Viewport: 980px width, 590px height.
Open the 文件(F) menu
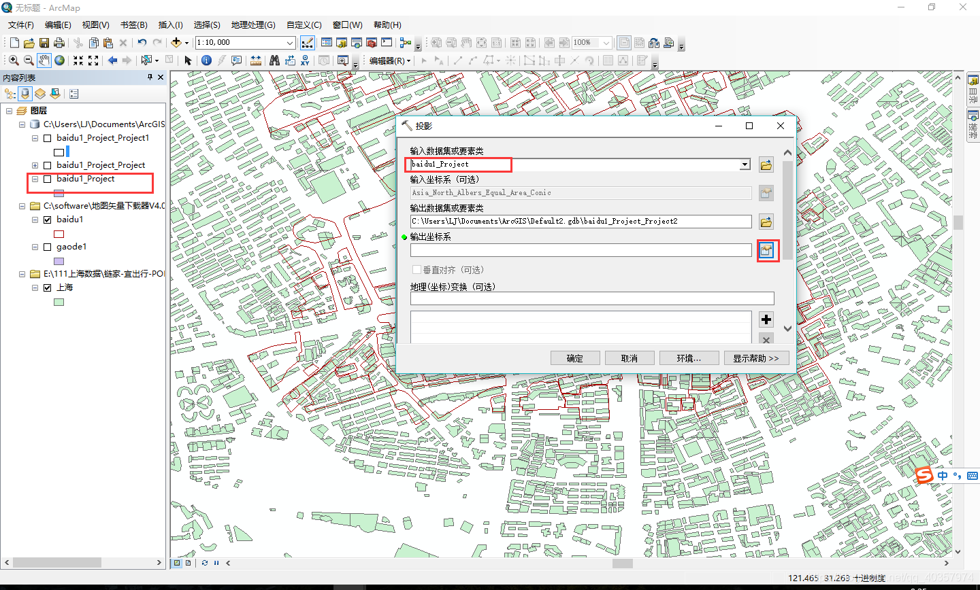click(x=20, y=25)
